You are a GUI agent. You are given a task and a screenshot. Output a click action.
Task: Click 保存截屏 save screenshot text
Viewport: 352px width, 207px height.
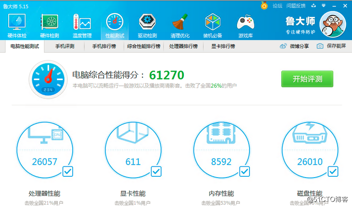click(x=336, y=46)
